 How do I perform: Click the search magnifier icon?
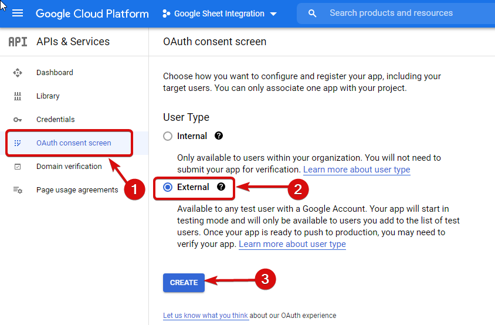(312, 13)
